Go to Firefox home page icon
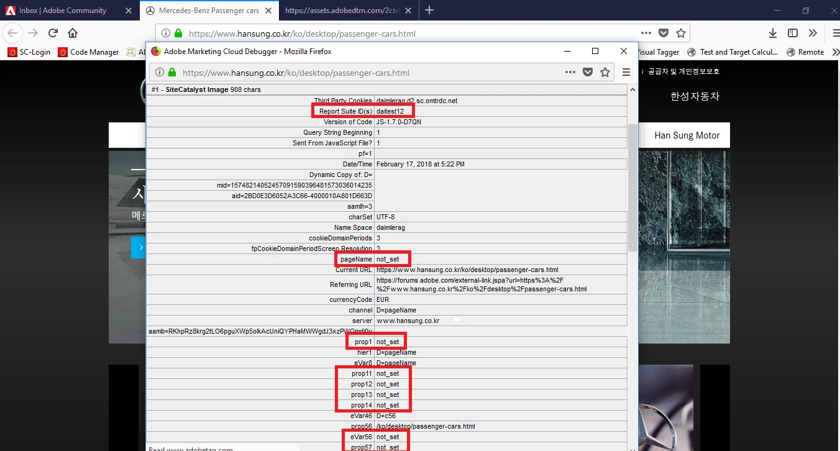 [73, 33]
